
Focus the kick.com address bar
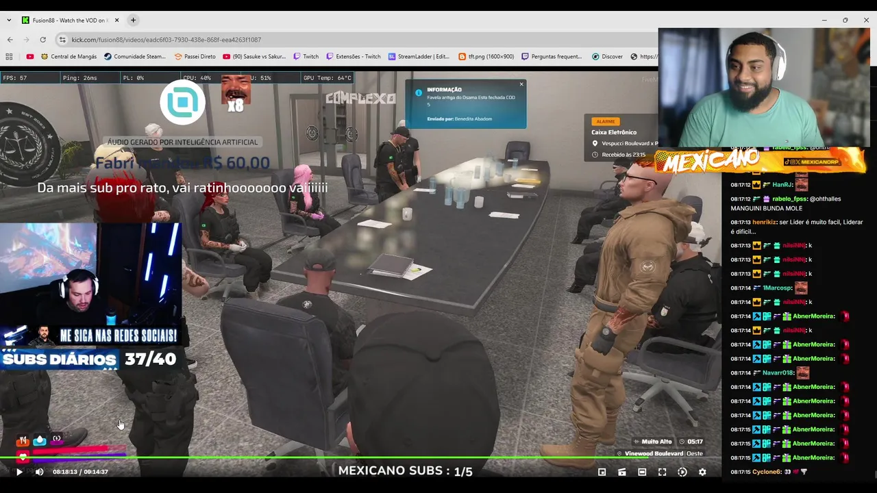tap(356, 40)
